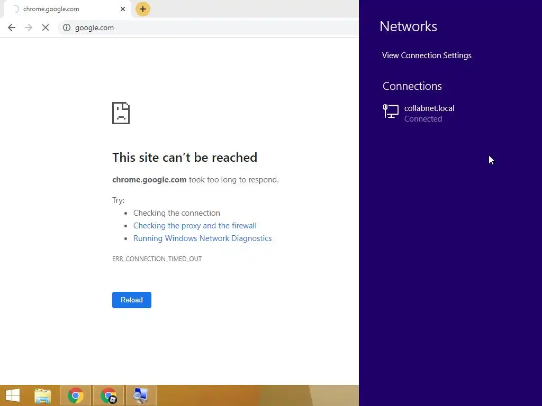Click the Connections section heading
Viewport: 542px width, 406px height.
pos(412,86)
